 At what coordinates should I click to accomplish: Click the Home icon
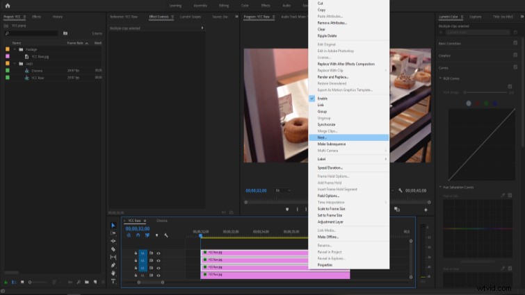pos(8,6)
